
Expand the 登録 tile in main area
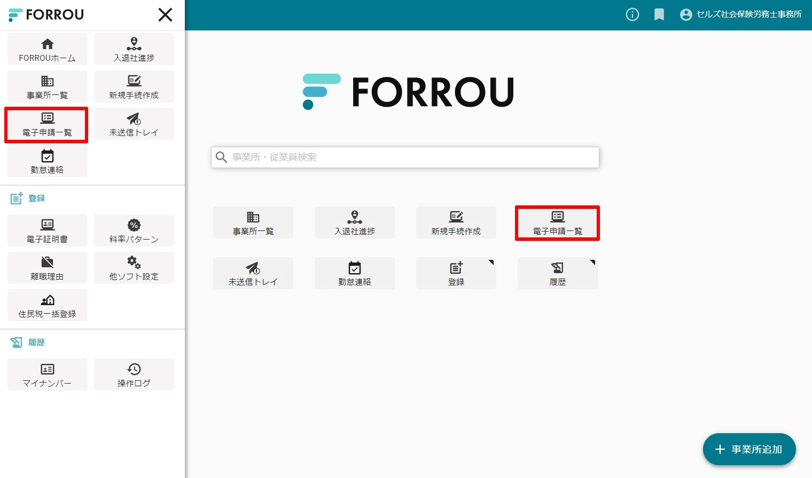tap(456, 273)
